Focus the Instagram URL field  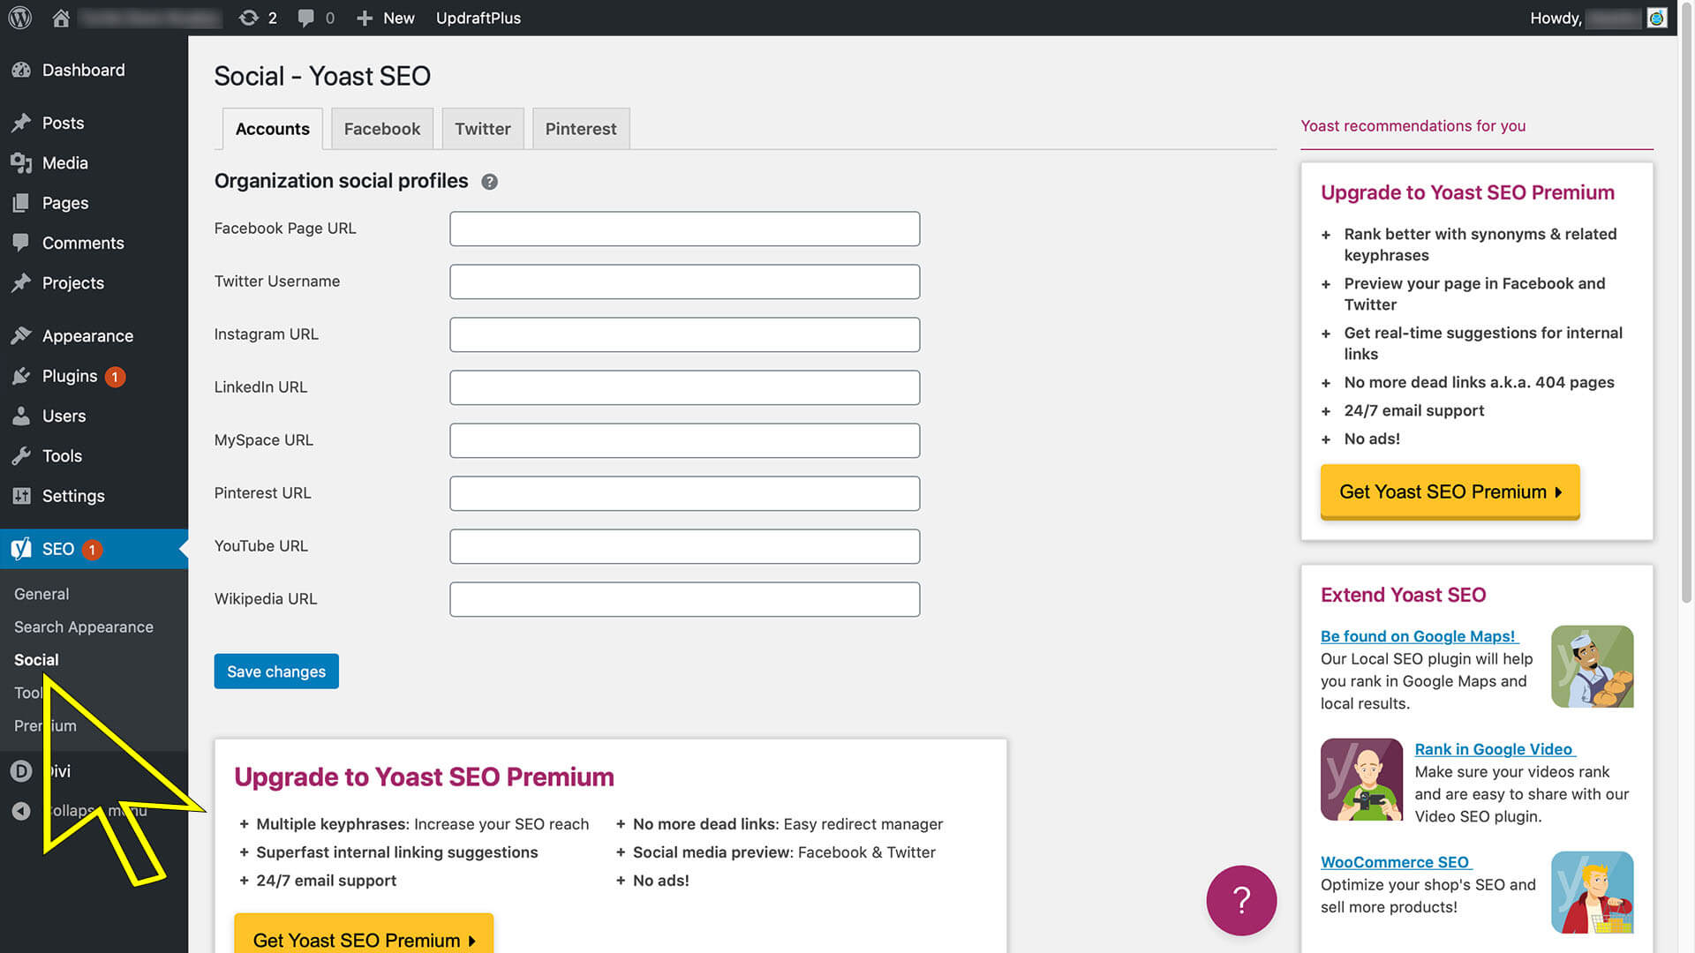684,334
